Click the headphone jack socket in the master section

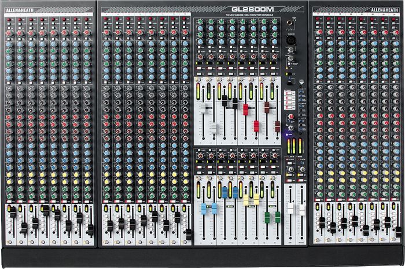tap(290, 24)
